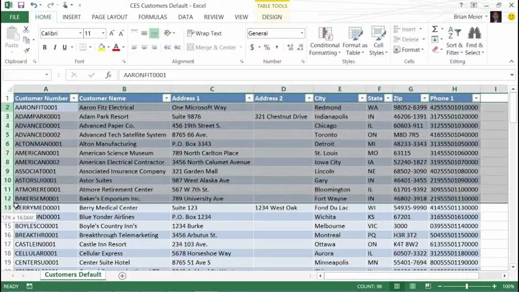Screen dimensions: 519x292
Task: Decrease decimal places
Action: (300, 47)
